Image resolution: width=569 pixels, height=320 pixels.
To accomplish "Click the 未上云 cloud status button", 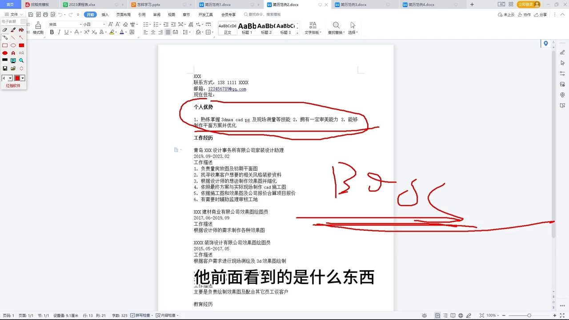I will 506,15.
